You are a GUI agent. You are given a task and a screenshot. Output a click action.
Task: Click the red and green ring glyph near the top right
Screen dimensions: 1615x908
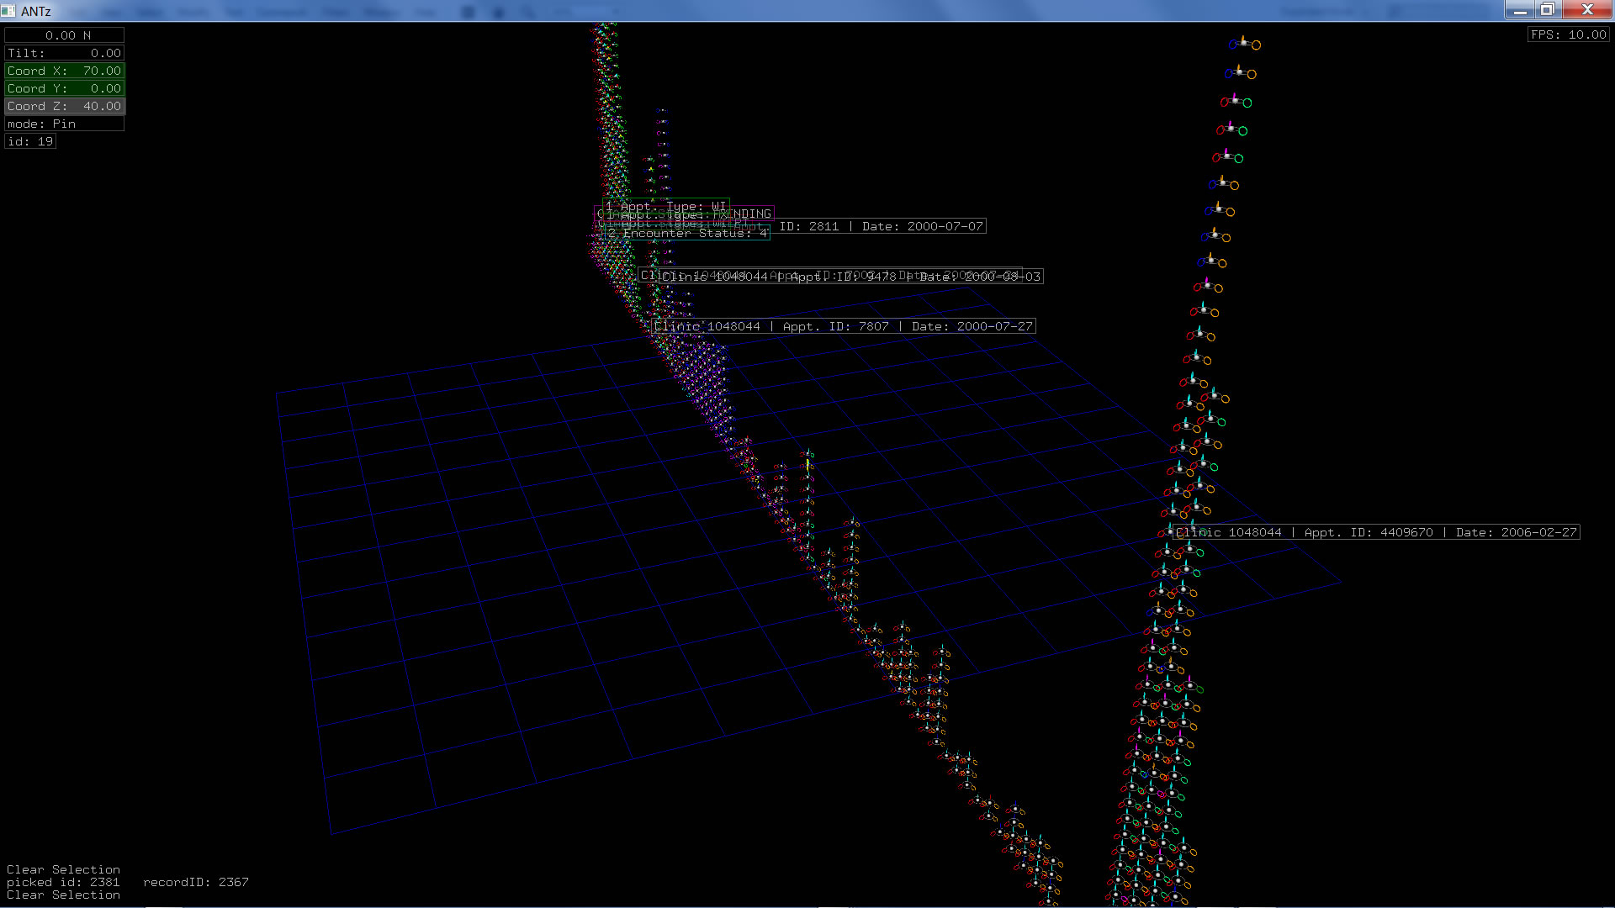click(1236, 102)
